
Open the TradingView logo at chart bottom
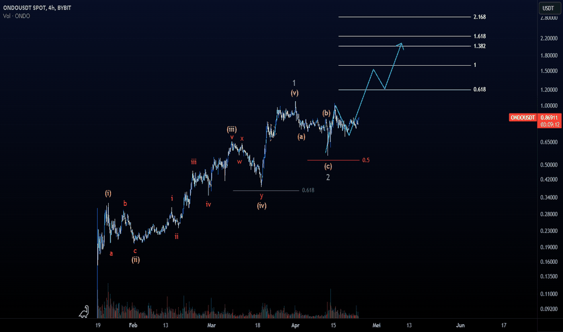[x=84, y=312]
